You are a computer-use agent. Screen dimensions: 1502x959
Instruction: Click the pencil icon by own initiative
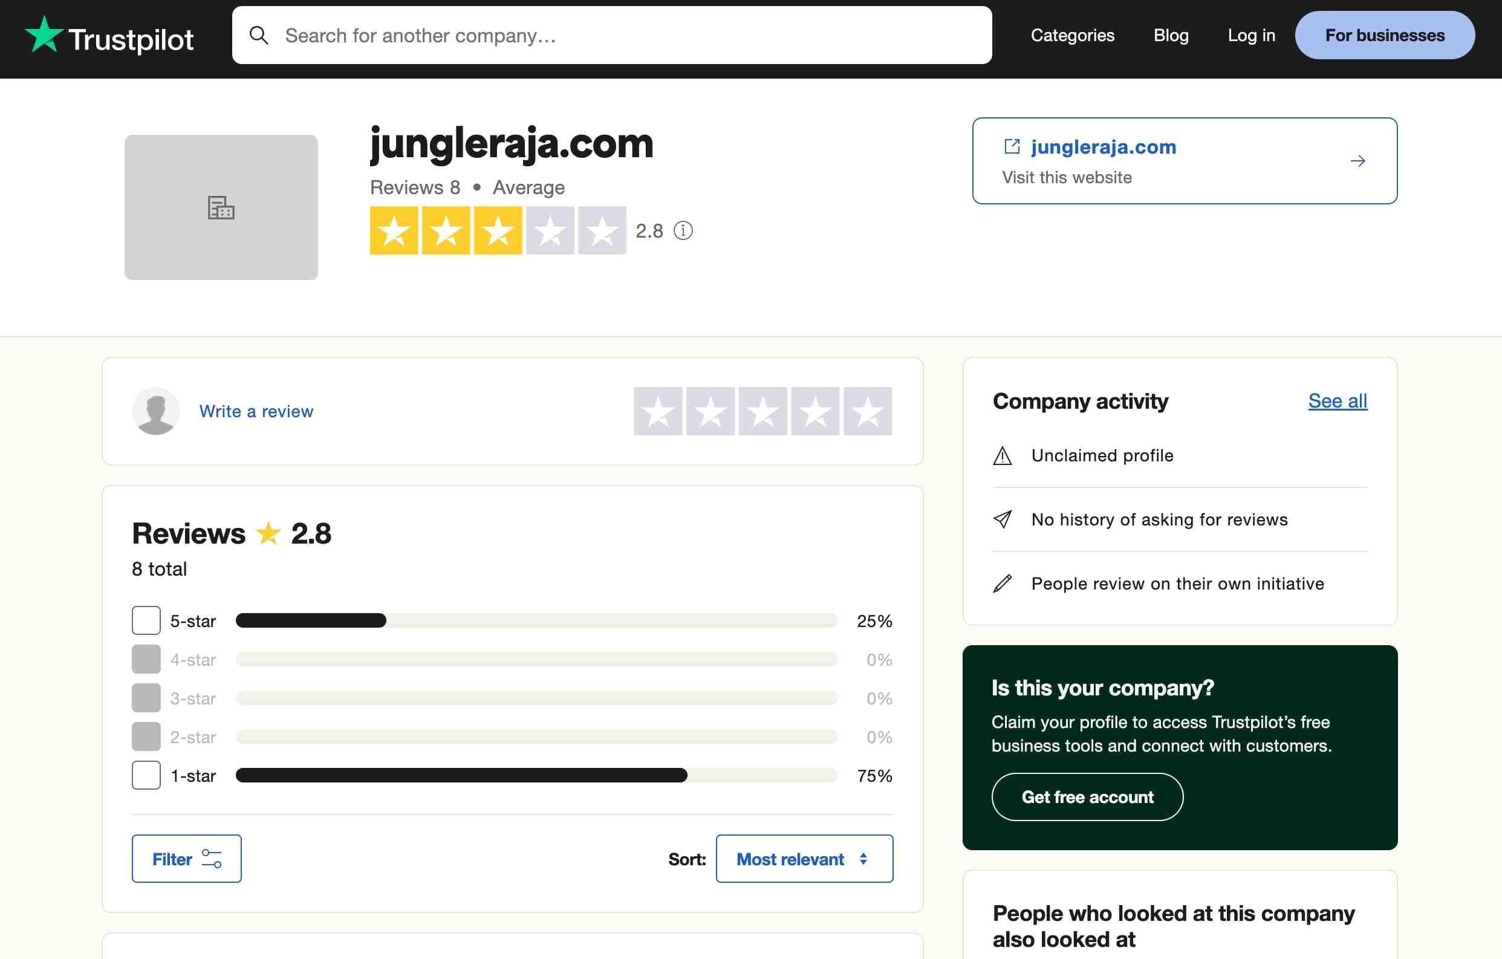click(x=1003, y=584)
